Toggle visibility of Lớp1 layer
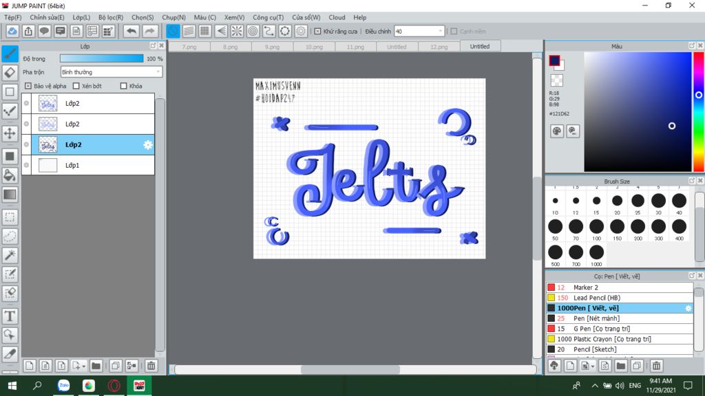Image resolution: width=705 pixels, height=396 pixels. [27, 165]
